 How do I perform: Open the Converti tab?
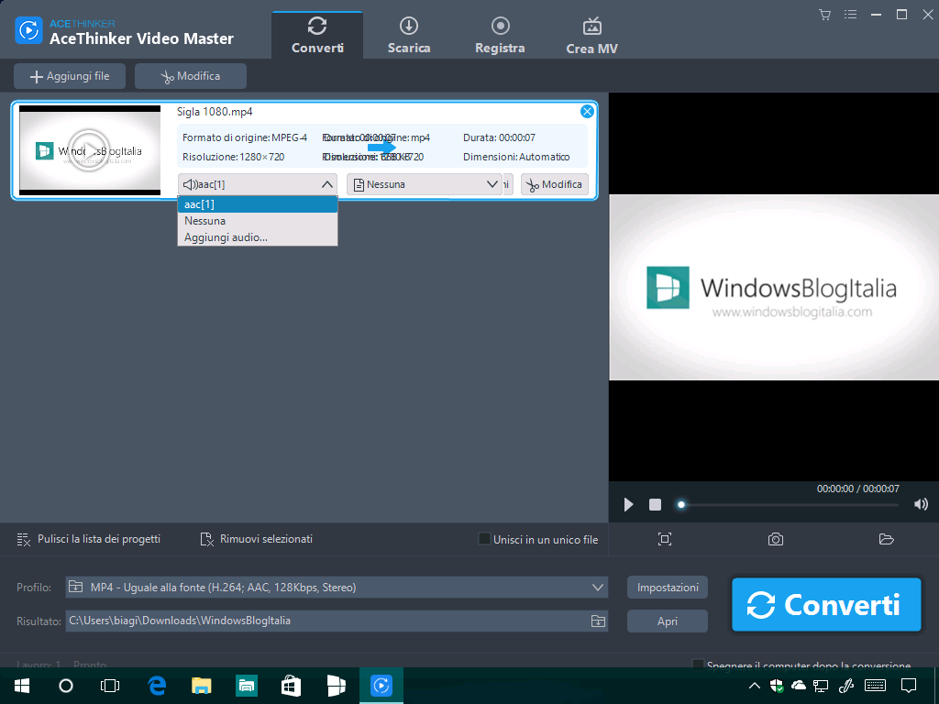(317, 35)
